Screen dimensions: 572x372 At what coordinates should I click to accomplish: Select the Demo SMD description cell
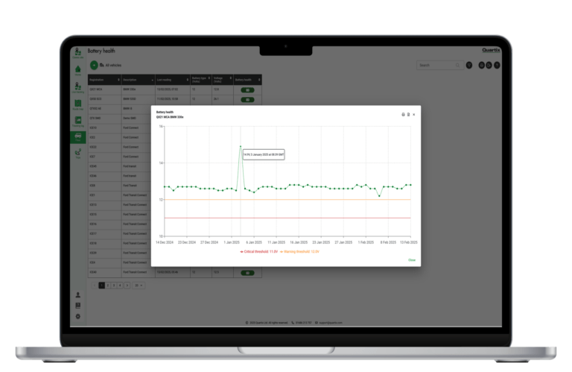point(139,119)
